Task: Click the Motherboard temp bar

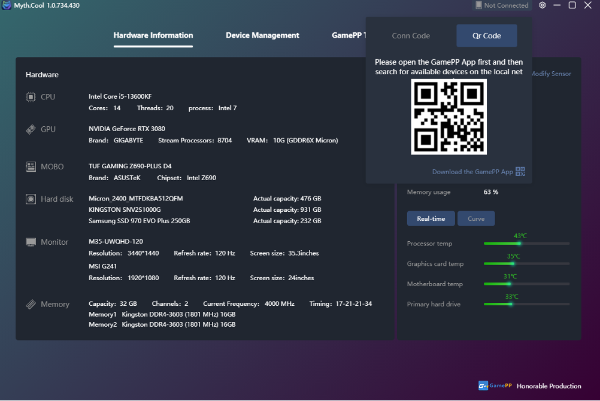Action: click(526, 284)
